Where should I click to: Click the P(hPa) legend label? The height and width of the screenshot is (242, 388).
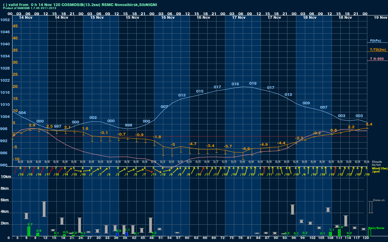pyautogui.click(x=375, y=41)
